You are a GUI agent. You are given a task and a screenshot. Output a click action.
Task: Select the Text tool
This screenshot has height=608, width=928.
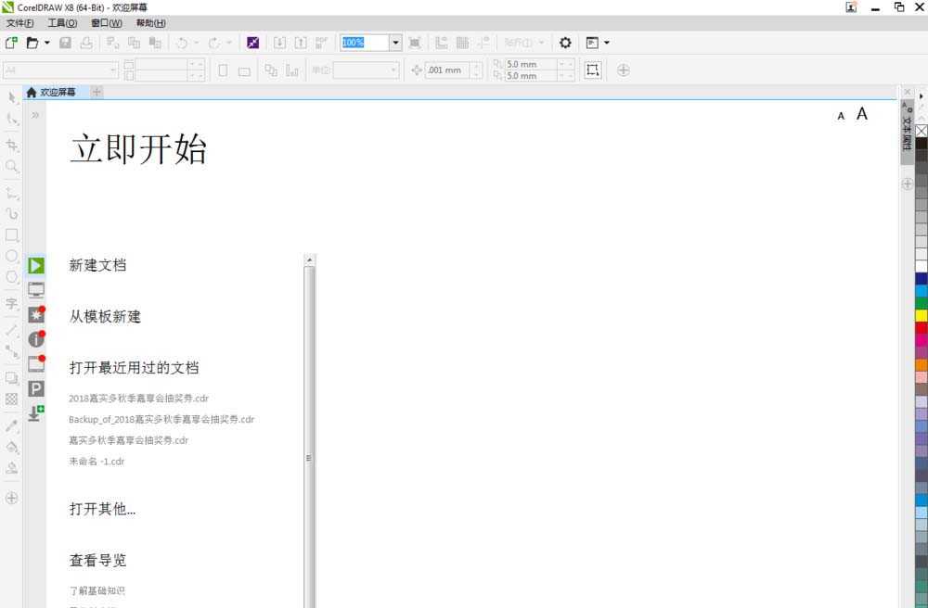coord(12,303)
